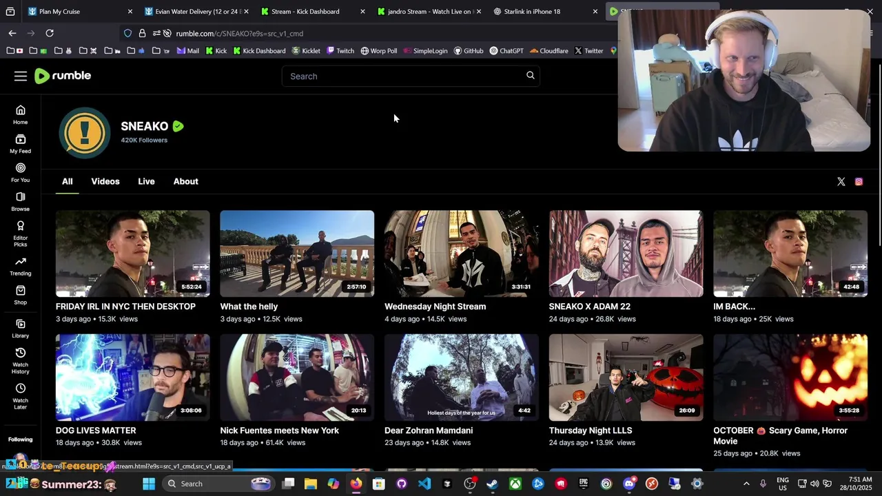This screenshot has height=496, width=882.
Task: Select the Videos channel tab
Action: click(105, 181)
